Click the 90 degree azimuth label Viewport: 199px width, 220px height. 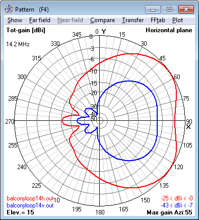[189, 121]
